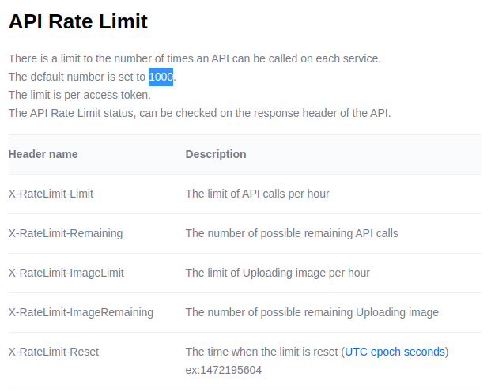Click the sentence 'The limit is per access token.'

[79, 95]
